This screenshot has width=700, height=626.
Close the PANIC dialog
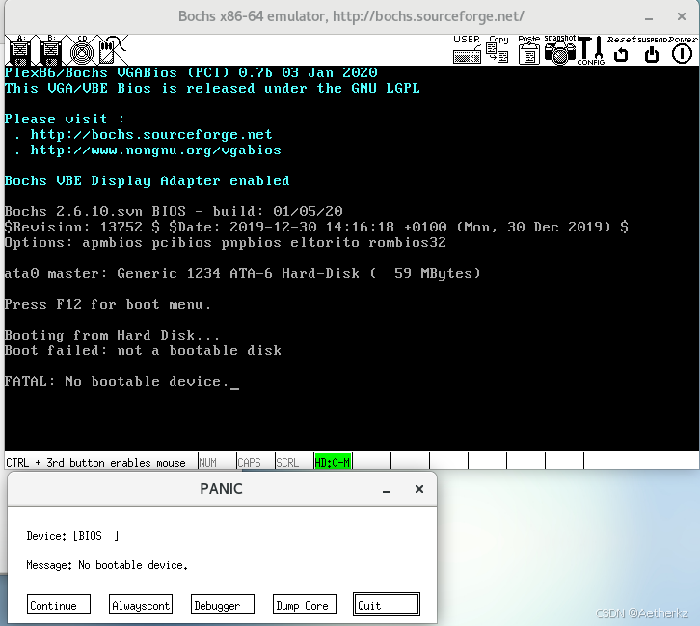418,489
